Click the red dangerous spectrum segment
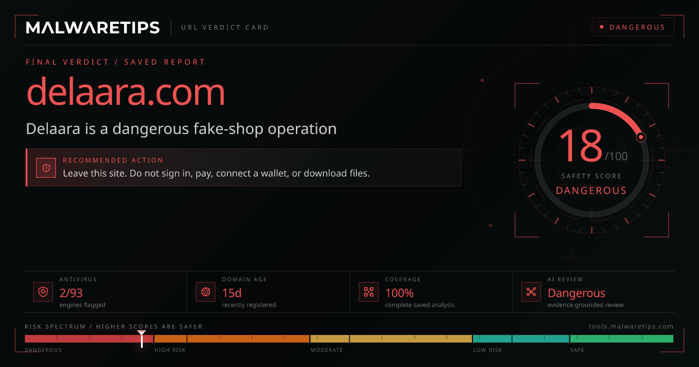 coord(89,338)
